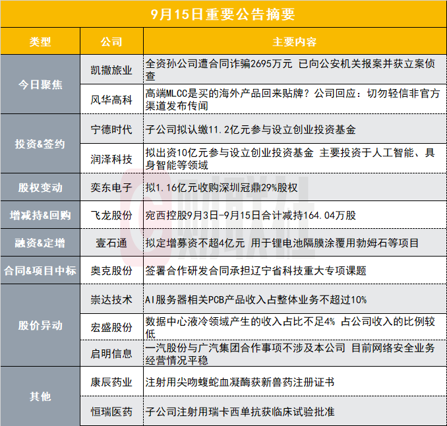Click the 股权变动 category cell
The width and height of the screenshot is (447, 426).
[40, 188]
